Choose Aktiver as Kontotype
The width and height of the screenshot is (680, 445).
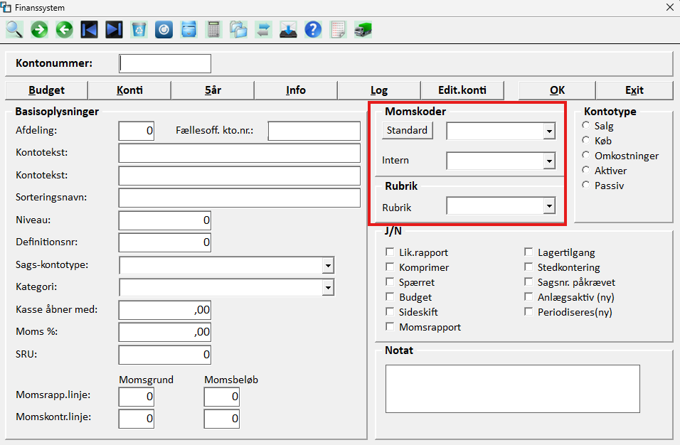point(586,170)
